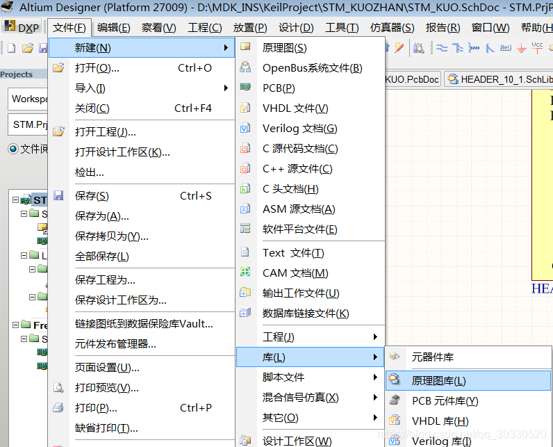
Task: Click the Text 文件 icon
Action: [x=245, y=252]
